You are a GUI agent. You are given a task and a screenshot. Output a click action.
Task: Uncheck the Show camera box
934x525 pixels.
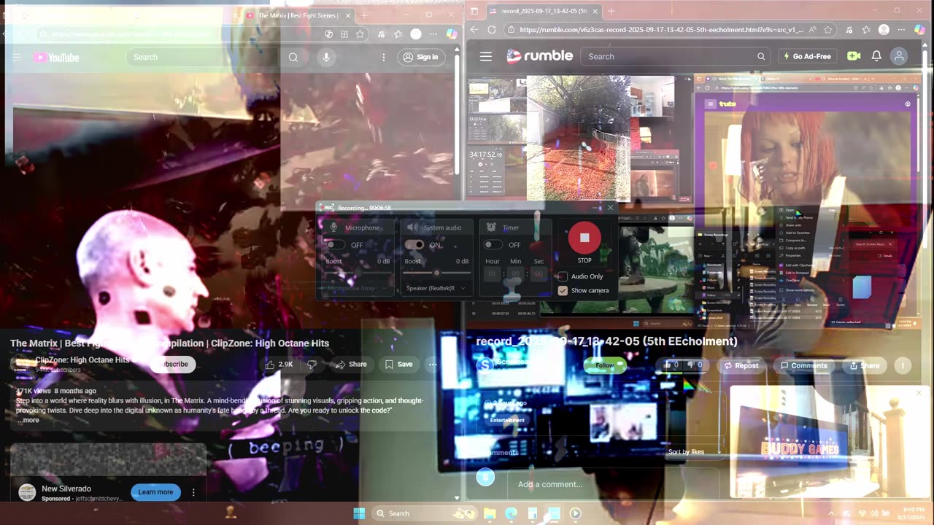coord(563,290)
